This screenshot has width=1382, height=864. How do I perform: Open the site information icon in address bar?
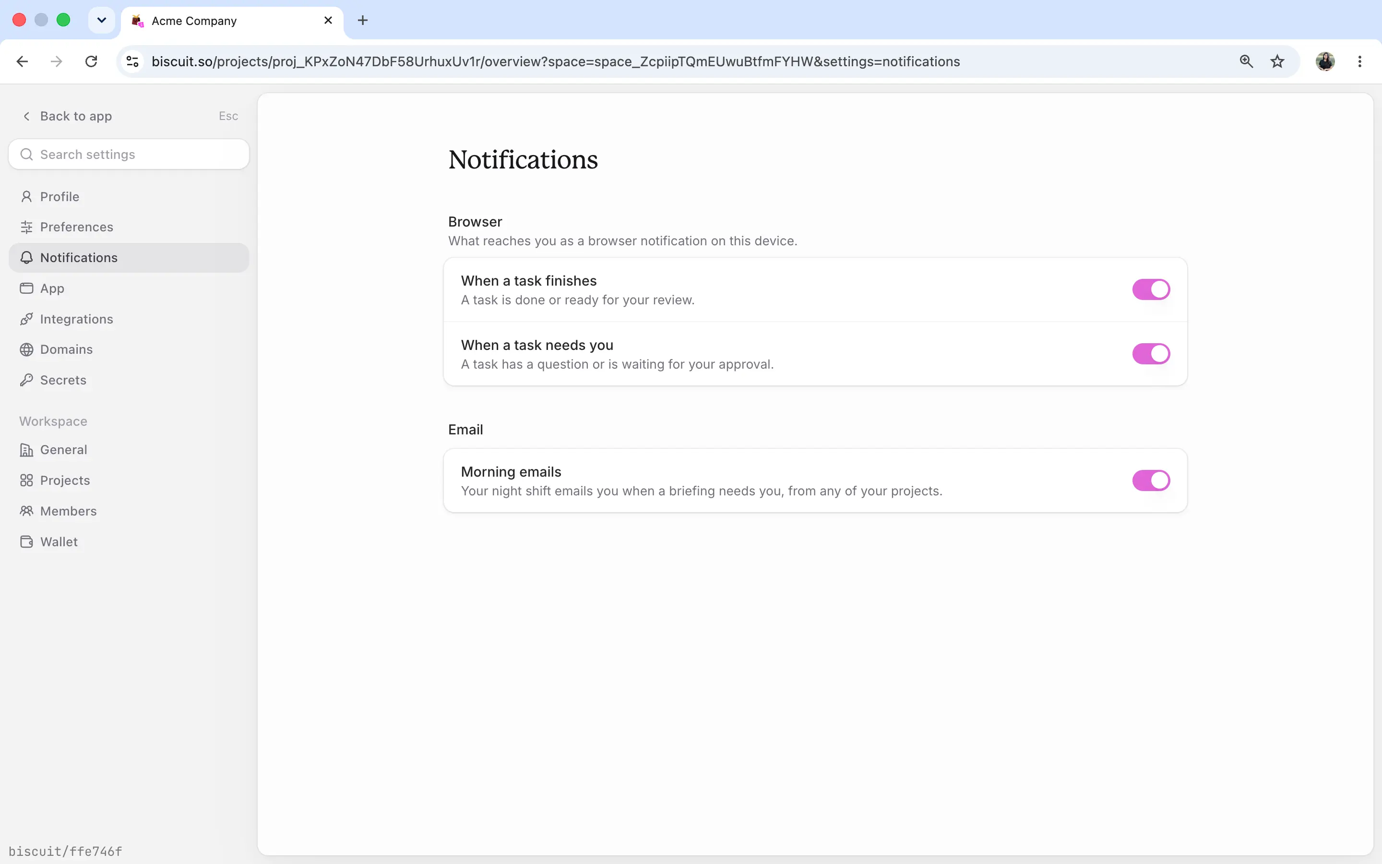(x=132, y=61)
